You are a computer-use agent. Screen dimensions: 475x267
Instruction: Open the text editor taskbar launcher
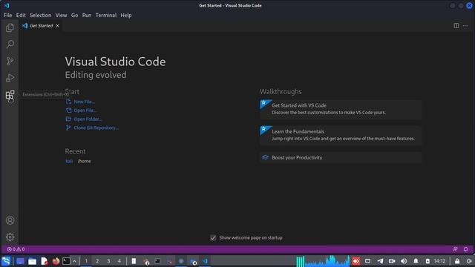(x=45, y=261)
